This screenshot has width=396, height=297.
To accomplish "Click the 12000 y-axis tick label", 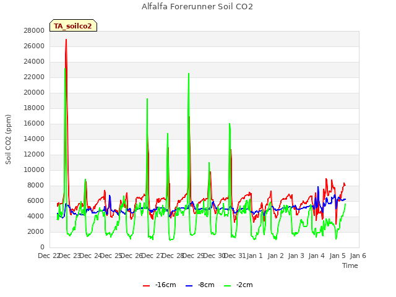I will (34, 155).
